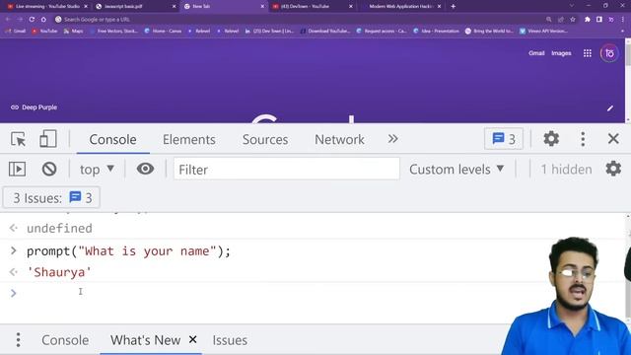631x355 pixels.
Task: Open the Vimeo API bookmark
Action: click(543, 31)
